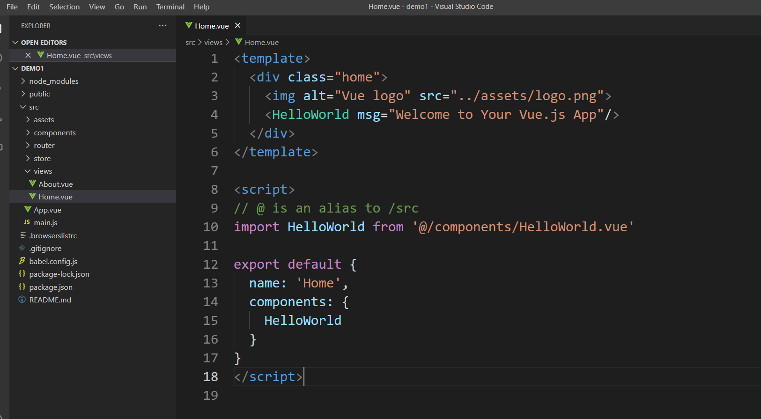This screenshot has width=761, height=419.
Task: Click the '<template>' opening tag text
Action: tap(272, 59)
